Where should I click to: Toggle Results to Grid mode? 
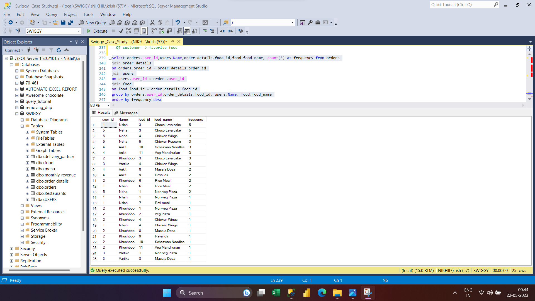(x=187, y=31)
